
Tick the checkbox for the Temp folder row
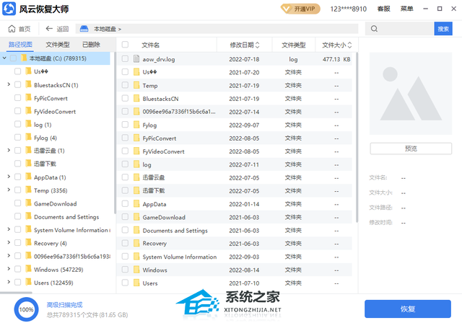(x=125, y=85)
